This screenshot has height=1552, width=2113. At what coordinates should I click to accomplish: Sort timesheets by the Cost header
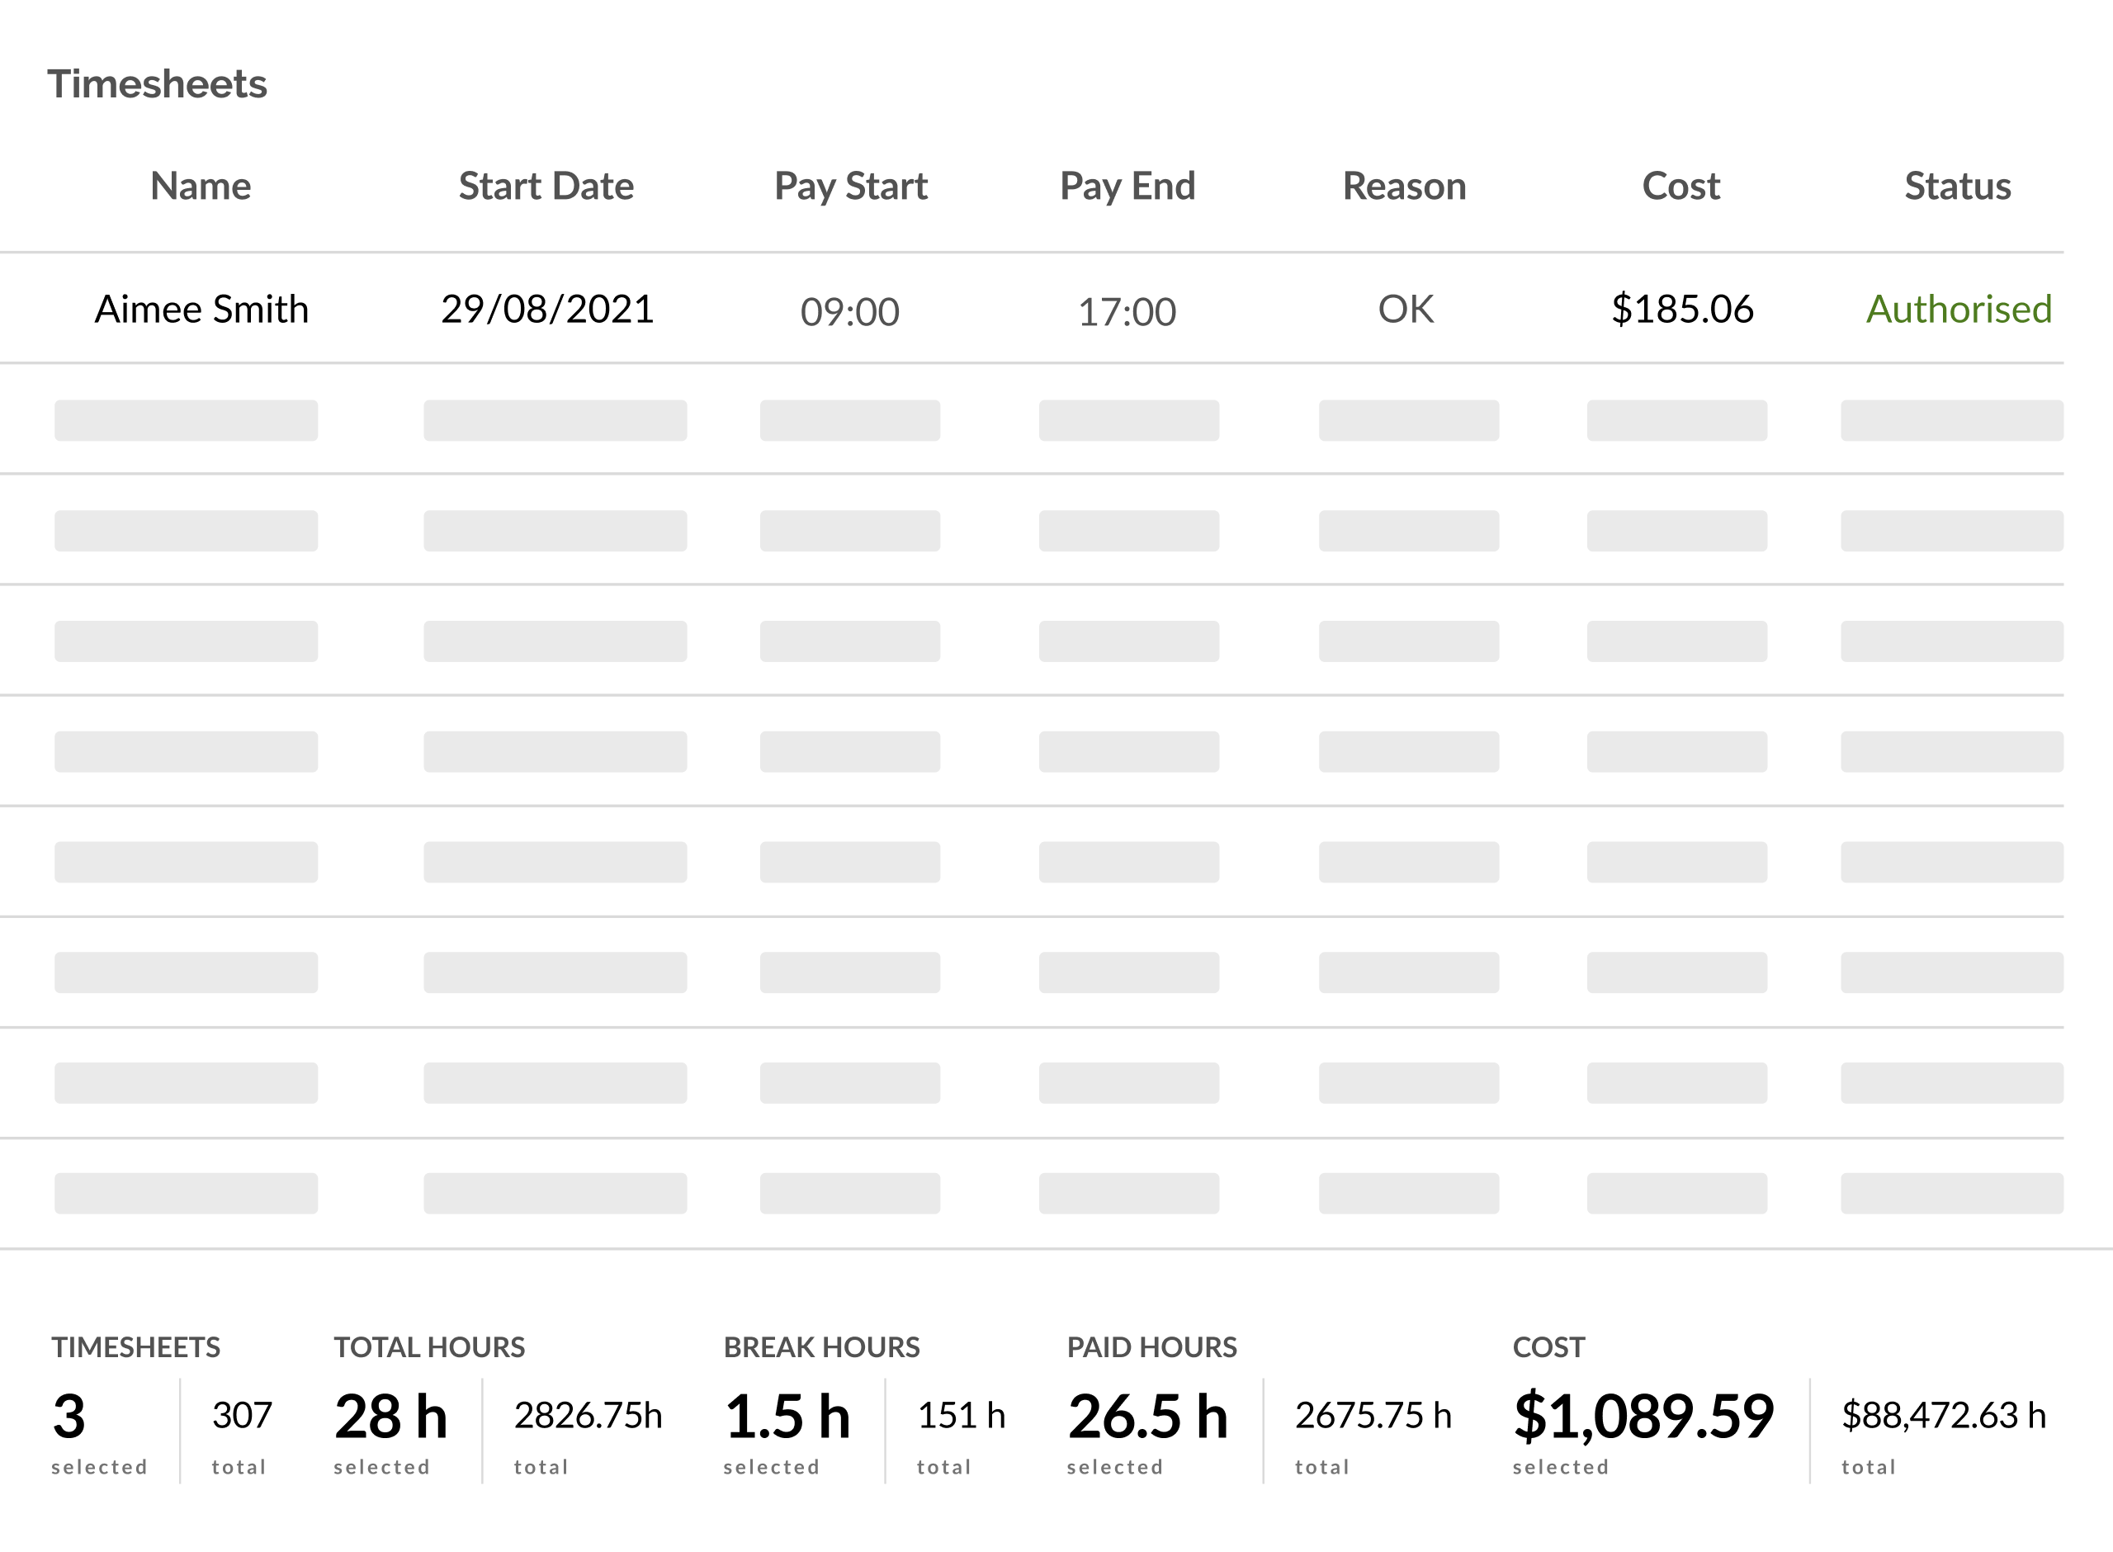point(1680,186)
